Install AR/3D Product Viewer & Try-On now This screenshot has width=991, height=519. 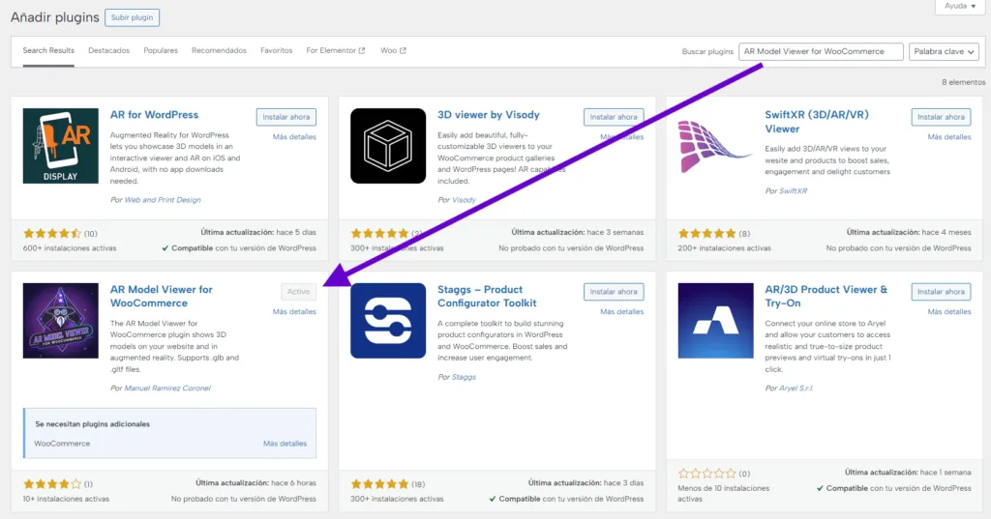click(941, 292)
